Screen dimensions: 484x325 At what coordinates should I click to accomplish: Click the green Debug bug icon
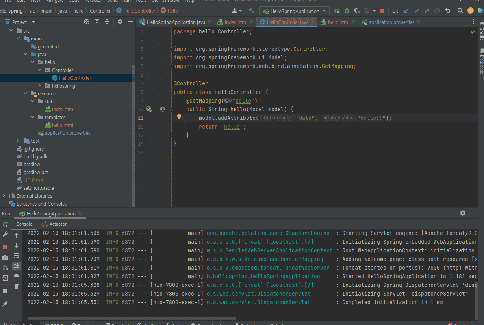click(x=347, y=11)
